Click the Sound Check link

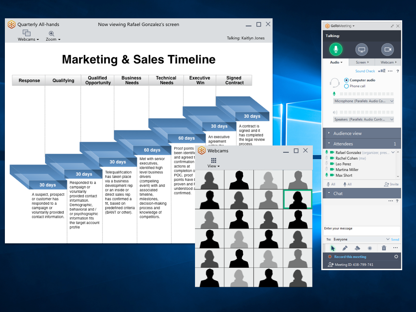tap(365, 71)
